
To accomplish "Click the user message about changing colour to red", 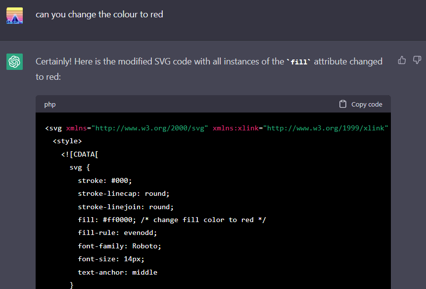I will click(99, 14).
